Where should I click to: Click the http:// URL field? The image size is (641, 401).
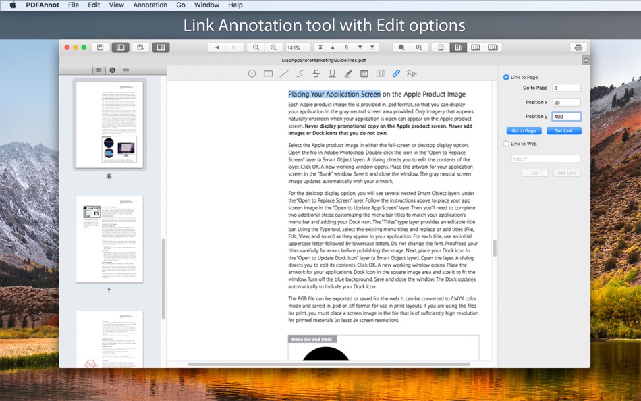coord(546,159)
